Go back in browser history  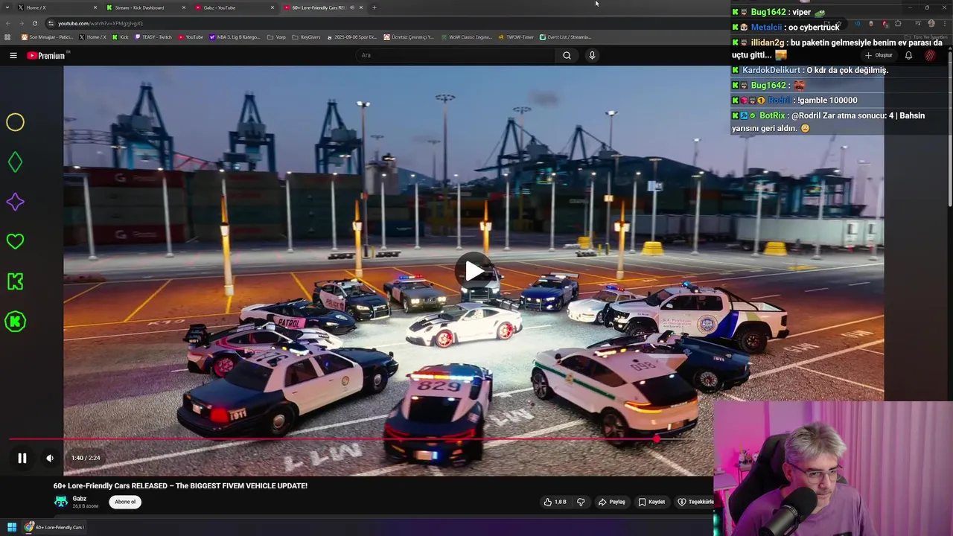coord(7,23)
